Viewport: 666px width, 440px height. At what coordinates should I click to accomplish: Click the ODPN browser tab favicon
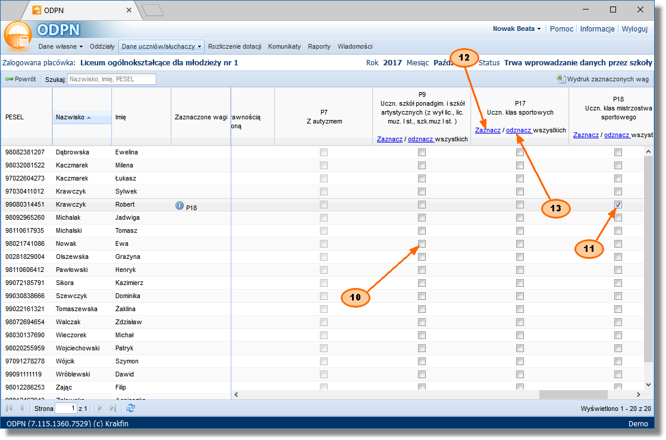point(37,10)
